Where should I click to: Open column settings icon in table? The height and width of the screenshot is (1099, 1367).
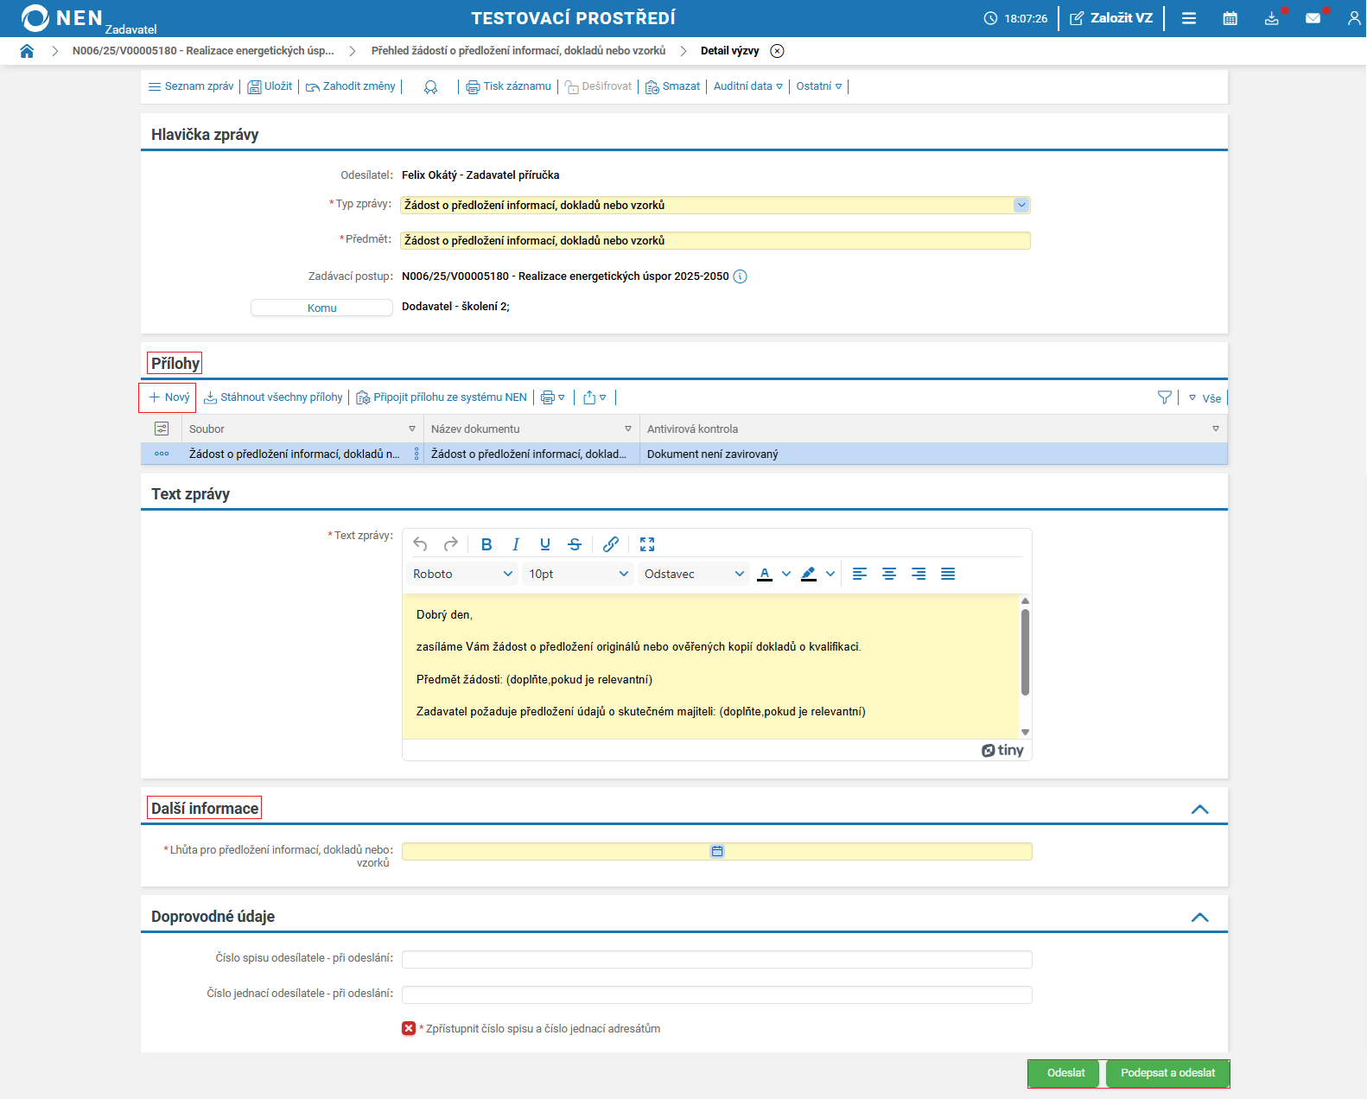coord(162,429)
